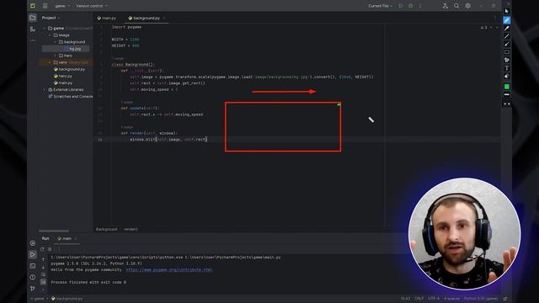The width and height of the screenshot is (539, 303).
Task: Open the Project view options dropdown
Action: 51,18
